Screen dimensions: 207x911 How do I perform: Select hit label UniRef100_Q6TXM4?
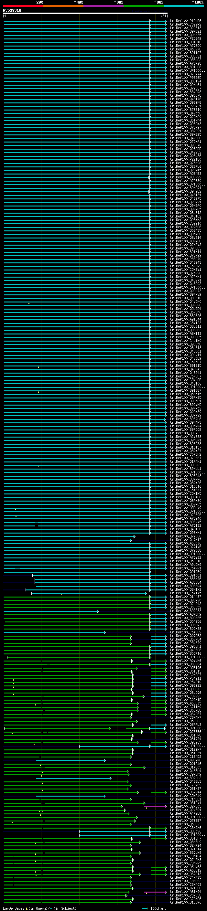click(186, 120)
